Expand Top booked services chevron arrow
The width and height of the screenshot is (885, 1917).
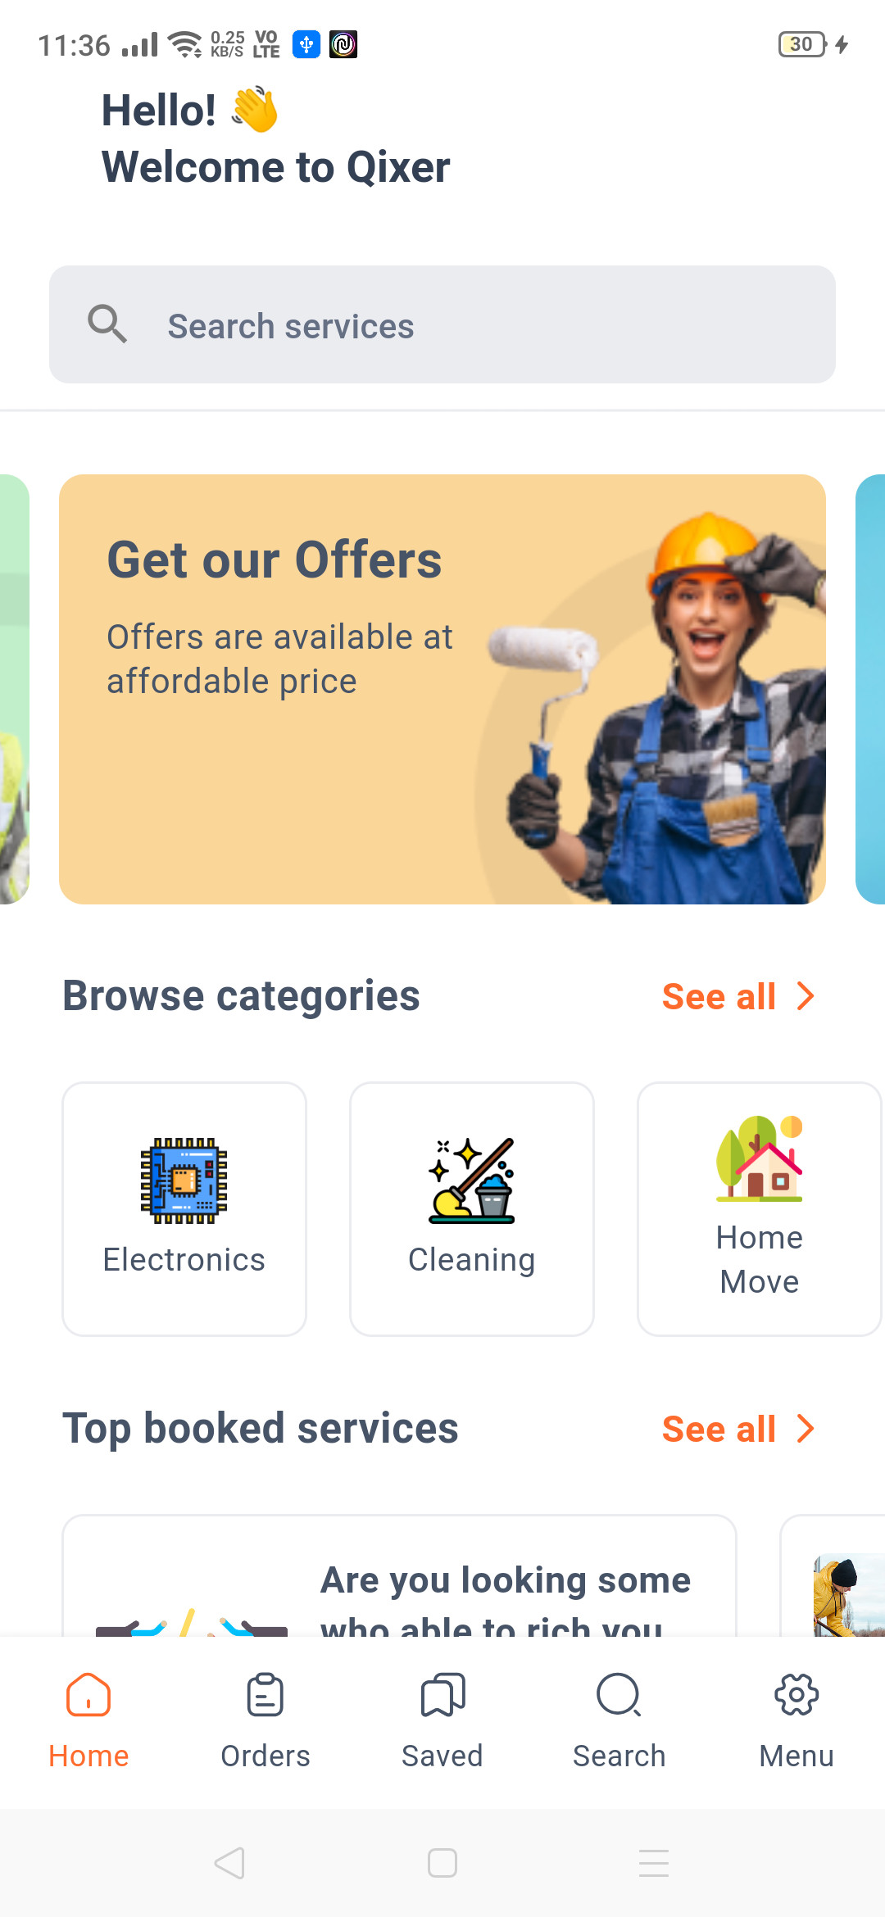[806, 1429]
